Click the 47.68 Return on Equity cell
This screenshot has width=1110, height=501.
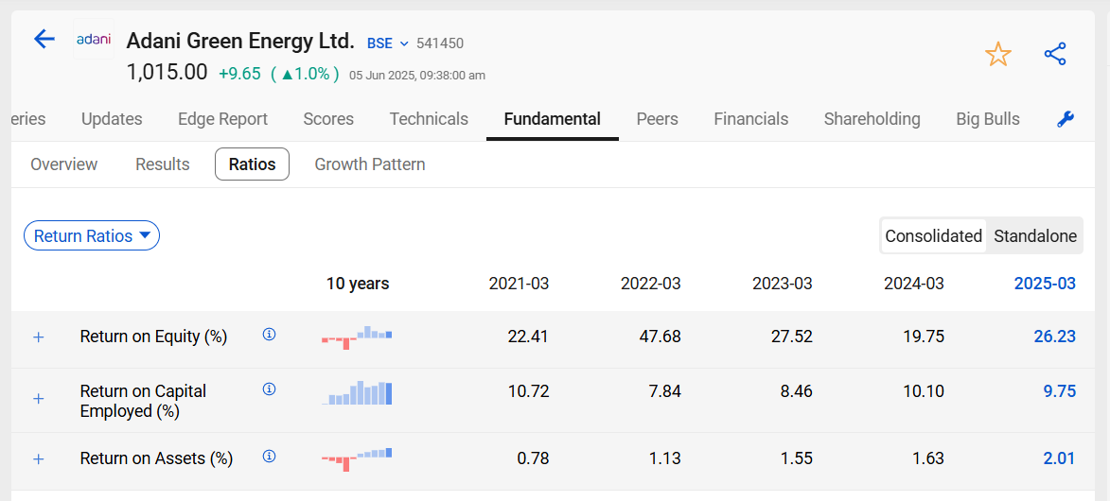(660, 337)
